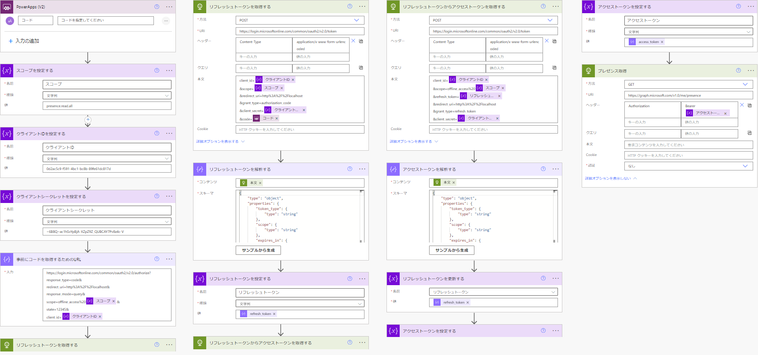
Task: Open 種類 dropdown in リフレッシュトークンを設定する
Action: (300, 304)
